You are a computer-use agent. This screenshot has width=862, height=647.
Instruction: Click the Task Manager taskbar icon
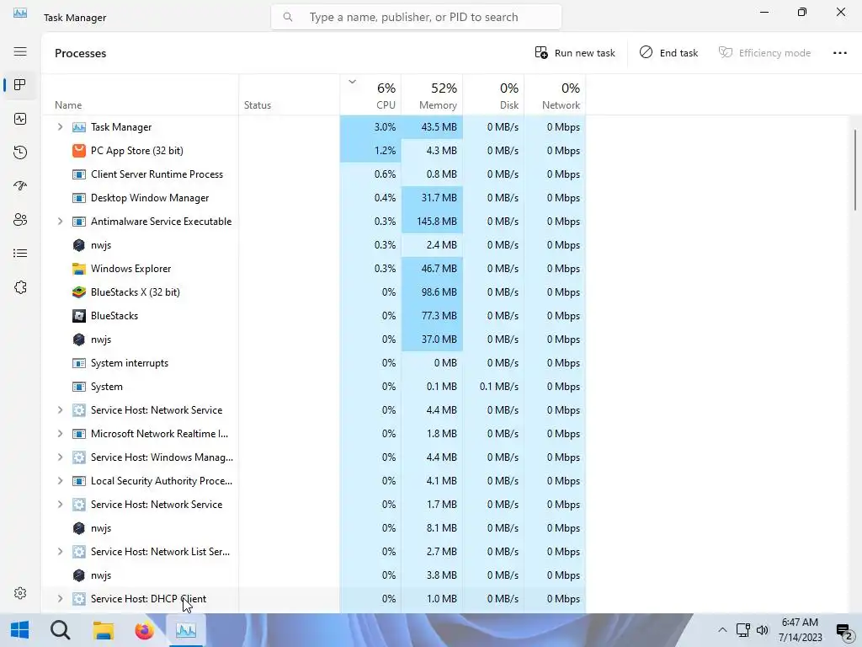point(186,630)
